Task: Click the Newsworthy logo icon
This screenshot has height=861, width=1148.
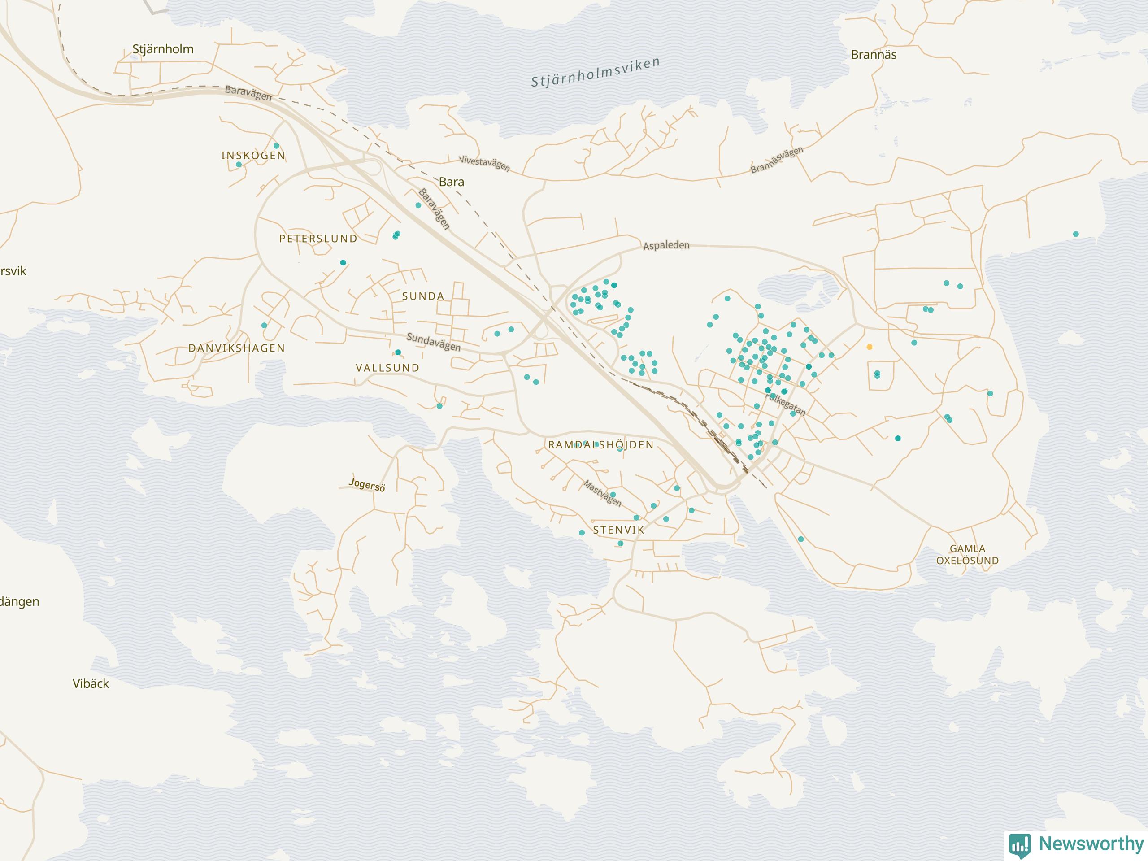Action: coord(1020,844)
